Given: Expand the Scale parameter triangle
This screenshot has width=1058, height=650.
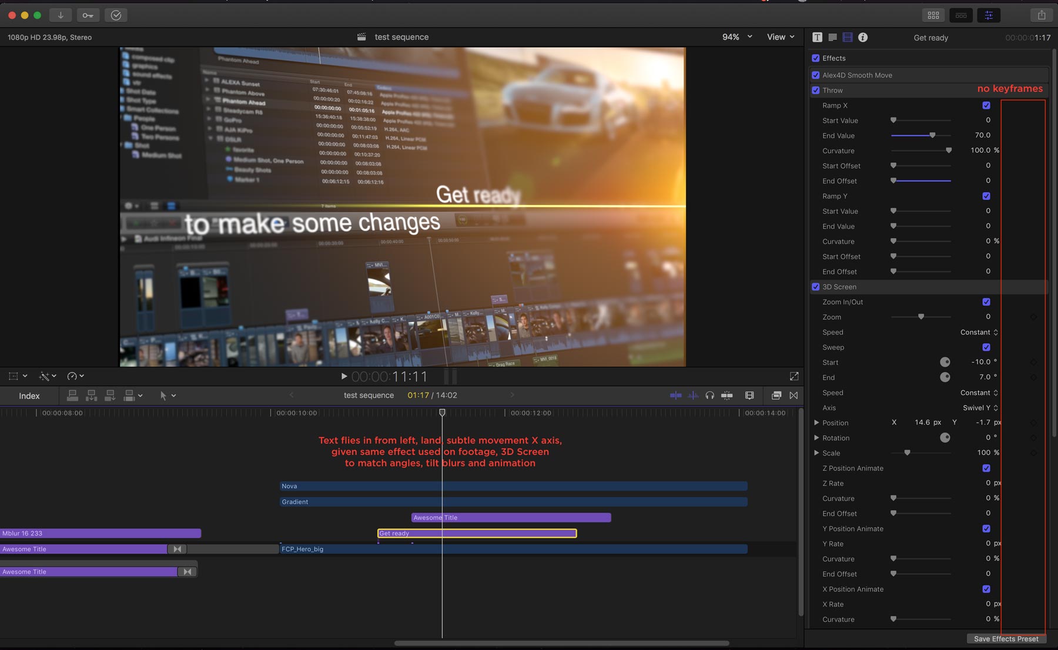Looking at the screenshot, I should (x=816, y=453).
